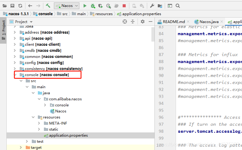242x150 pixels.
Task: Build project with the green hammer icon
Action: point(48,6)
